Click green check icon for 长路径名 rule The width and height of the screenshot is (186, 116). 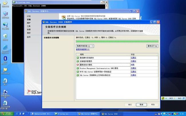click(78, 75)
